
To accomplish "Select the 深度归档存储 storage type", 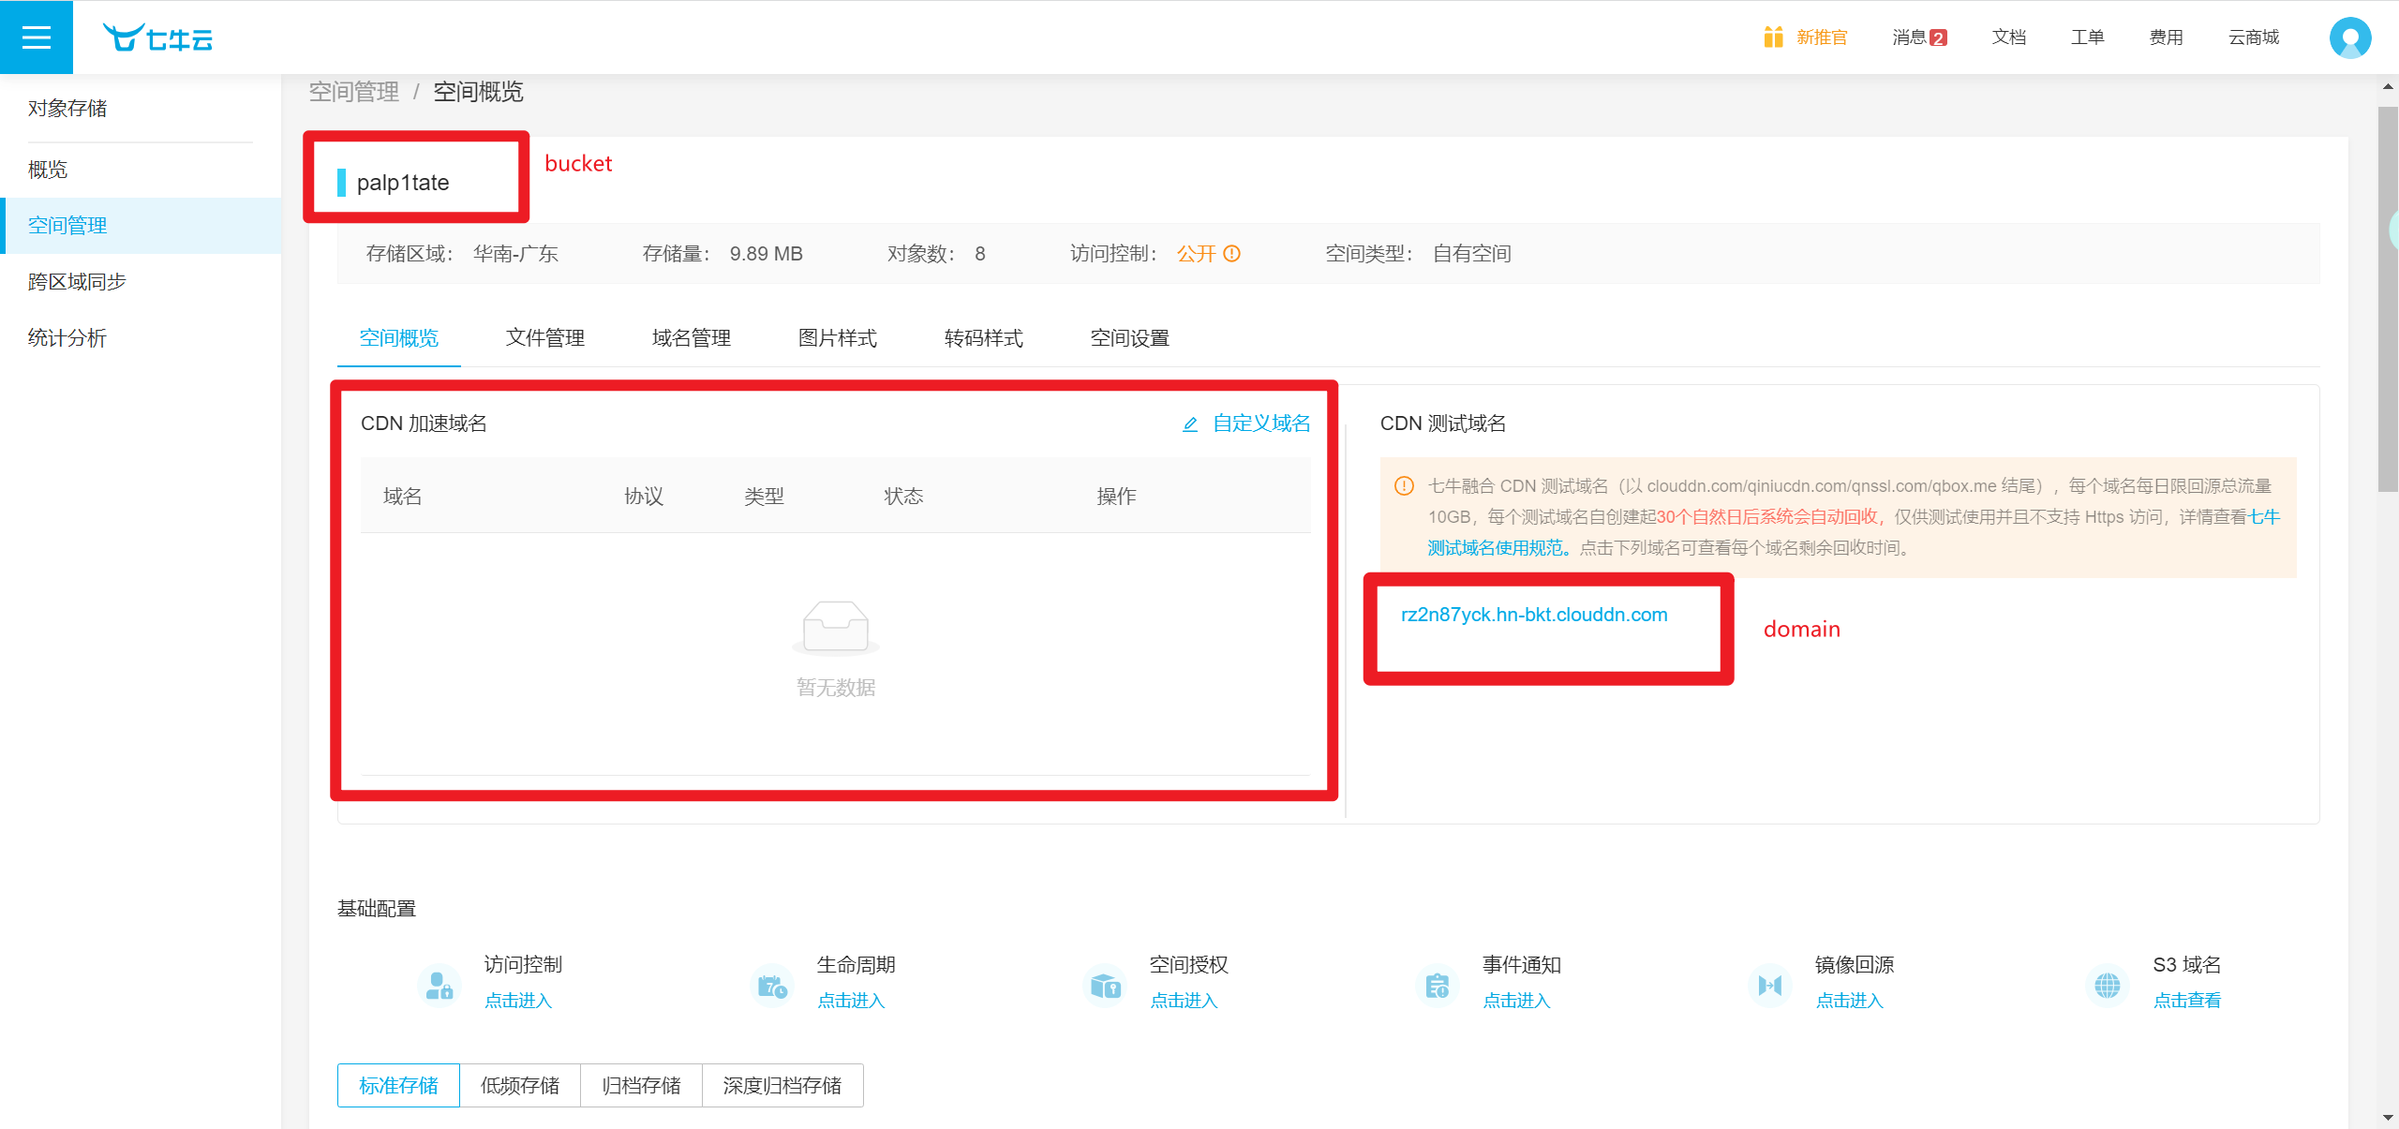I will pyautogui.click(x=782, y=1085).
